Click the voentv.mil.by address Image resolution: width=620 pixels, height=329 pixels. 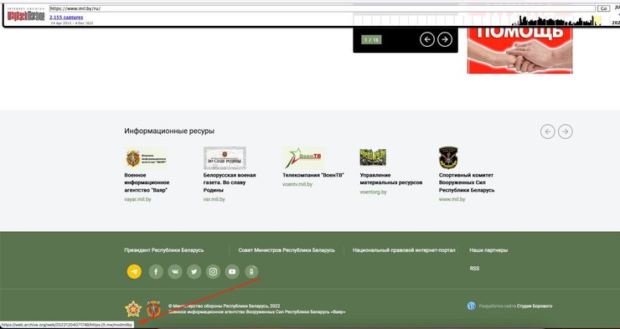[x=297, y=184]
